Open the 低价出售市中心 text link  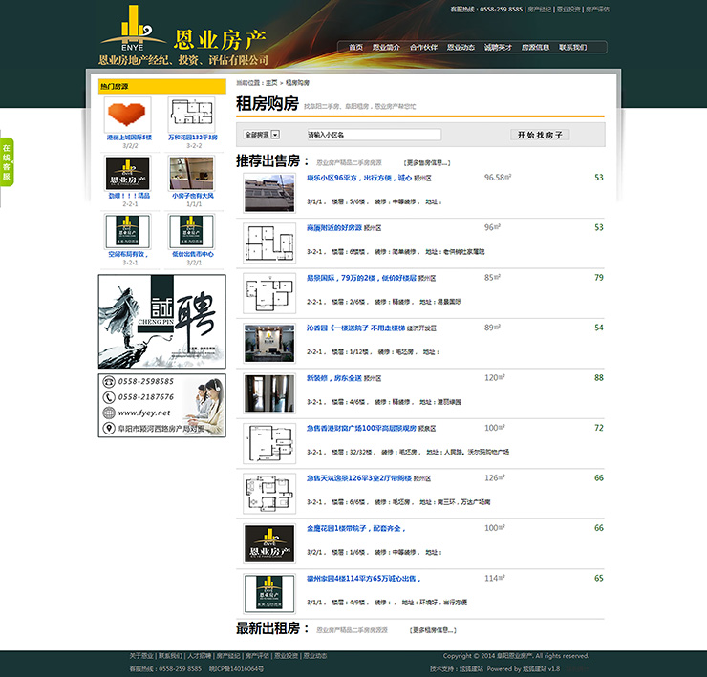(x=193, y=254)
